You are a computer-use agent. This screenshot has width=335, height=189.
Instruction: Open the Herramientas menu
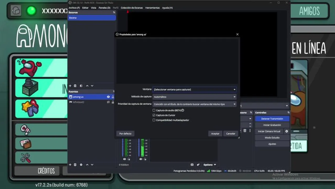click(x=152, y=8)
